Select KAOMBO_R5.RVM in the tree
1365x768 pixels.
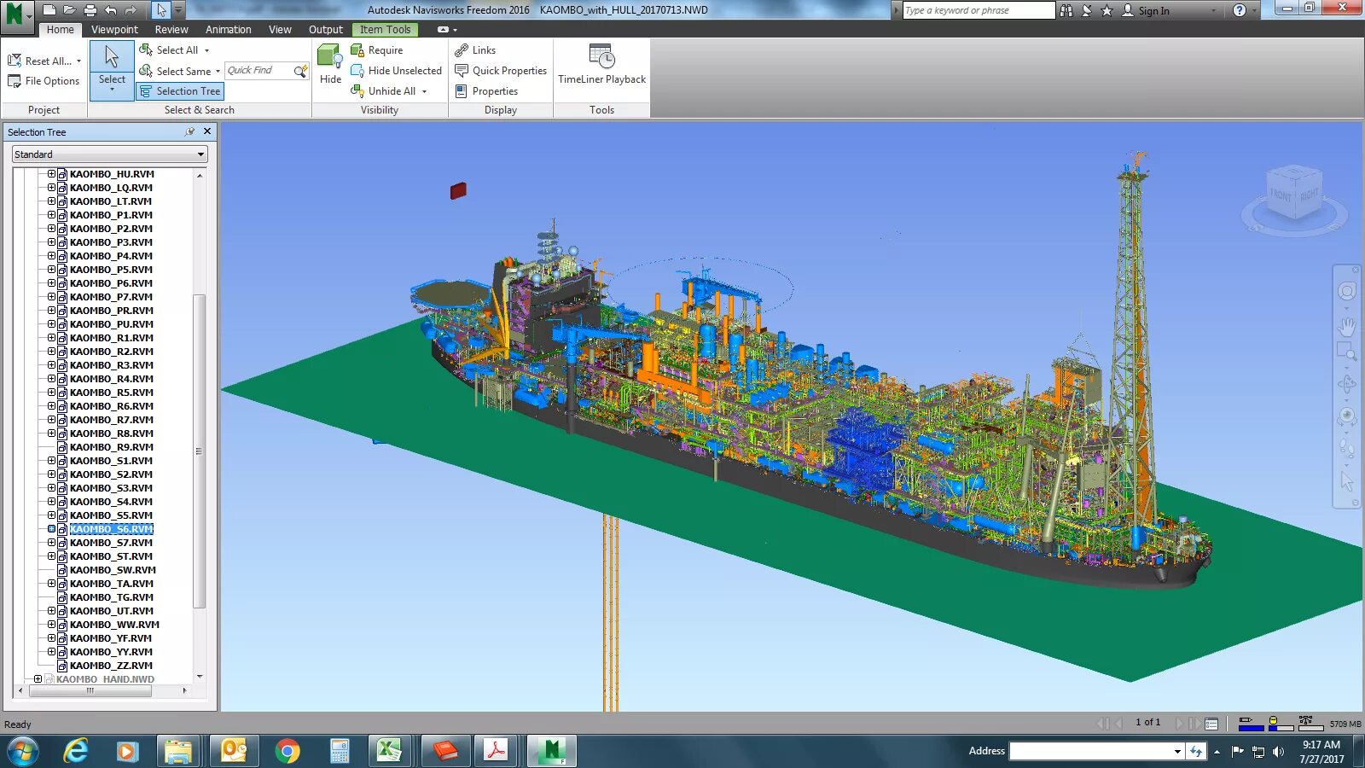click(x=111, y=393)
